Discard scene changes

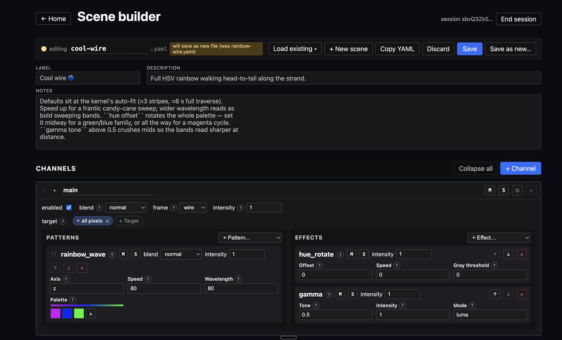(x=438, y=49)
